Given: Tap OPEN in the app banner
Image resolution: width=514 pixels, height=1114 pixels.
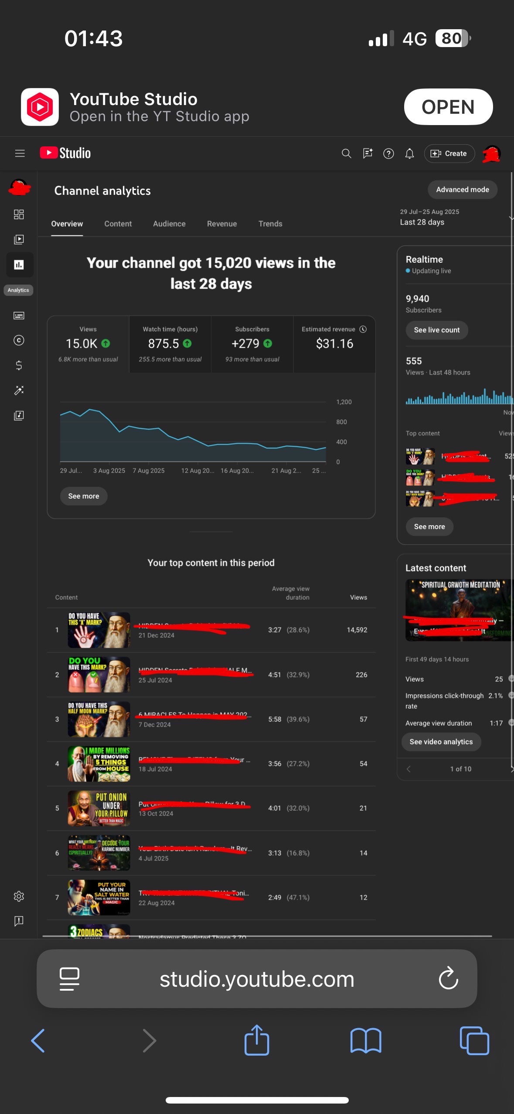Looking at the screenshot, I should click(448, 107).
